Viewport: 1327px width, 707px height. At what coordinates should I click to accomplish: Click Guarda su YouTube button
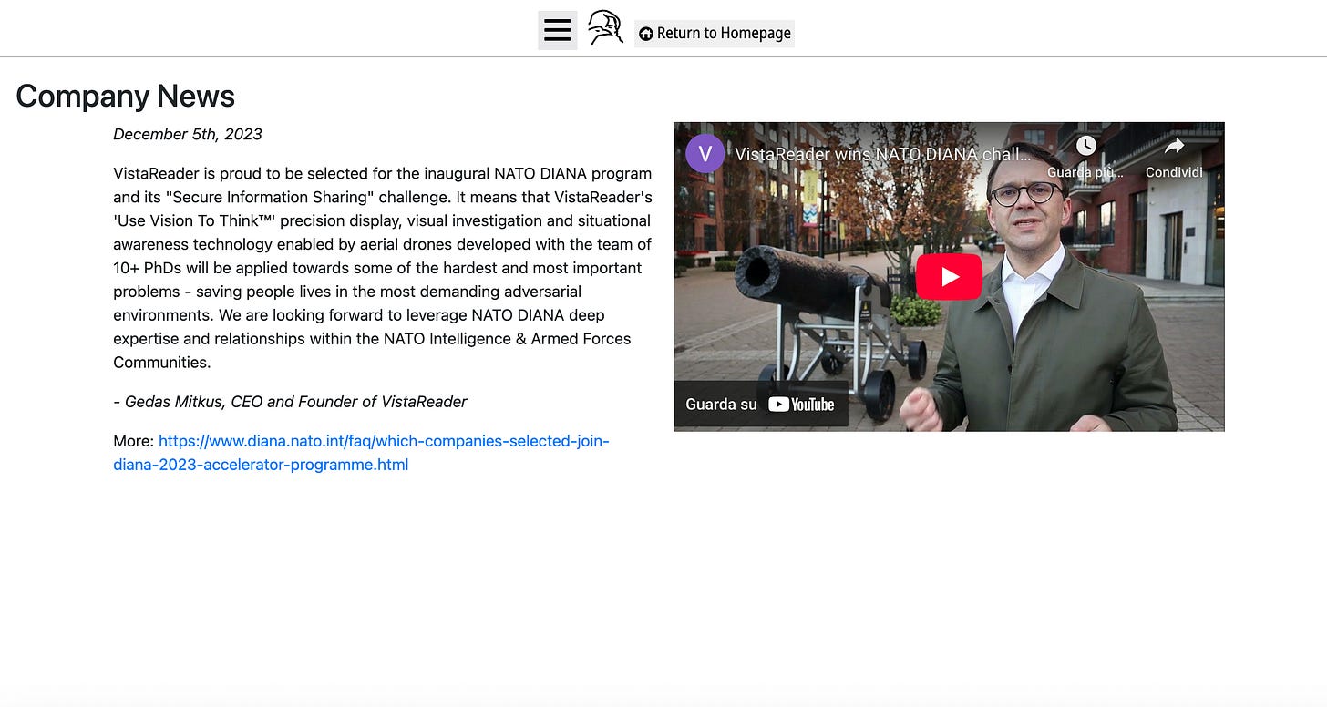tap(761, 404)
